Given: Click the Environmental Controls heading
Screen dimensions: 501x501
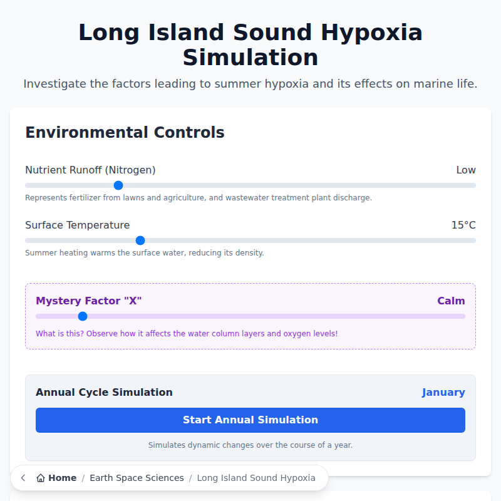Looking at the screenshot, I should tap(125, 132).
